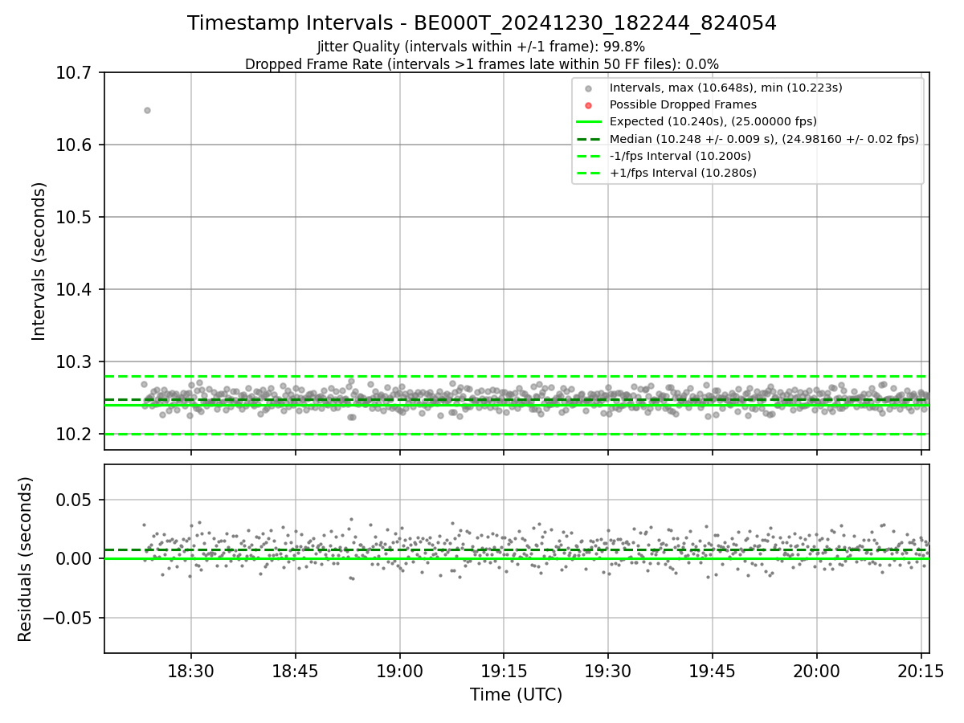The height and width of the screenshot is (723, 964).
Task: Click the gray dot marker in the Intervals legend entry
Action: (589, 88)
